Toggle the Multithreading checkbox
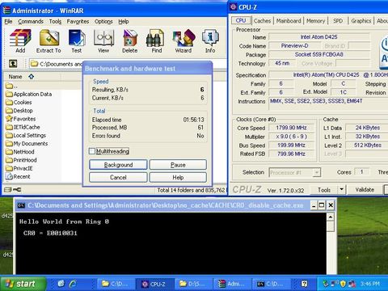Screen dimensions: 388x291 92,151
